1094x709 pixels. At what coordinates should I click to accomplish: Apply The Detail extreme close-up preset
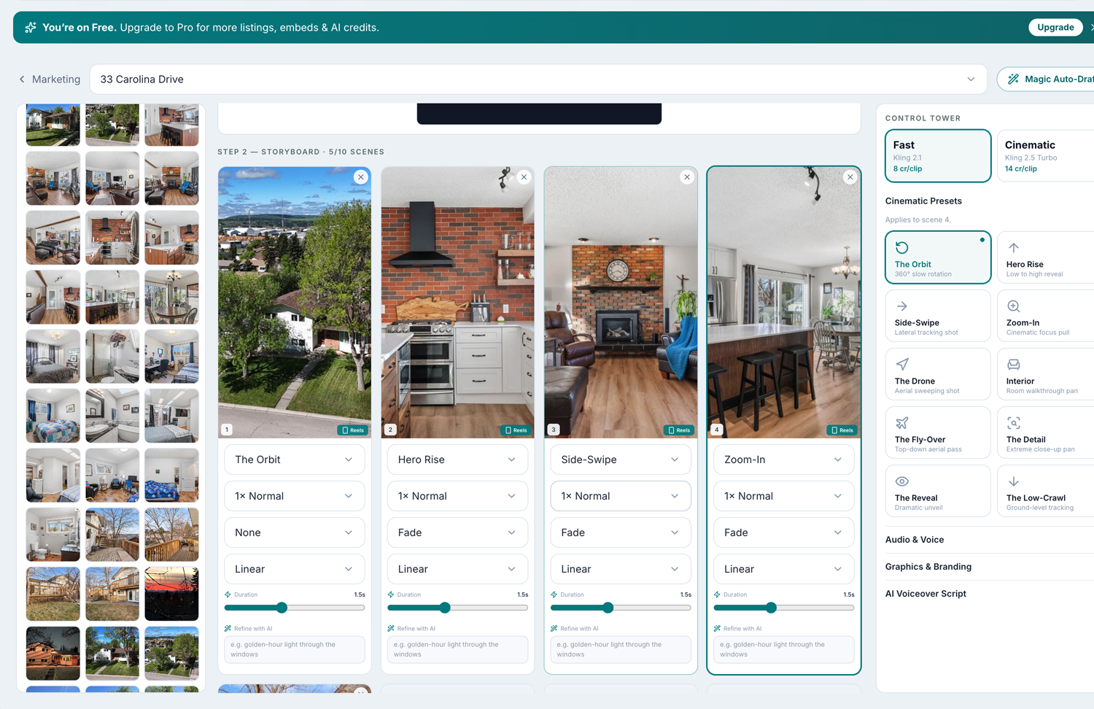click(1047, 433)
